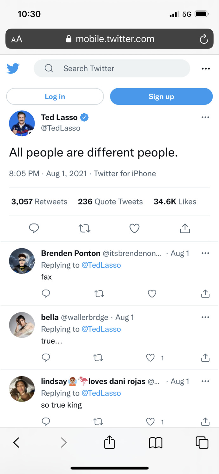
Task: Retweet the main Ted Lasso tweet
Action: pos(84,228)
